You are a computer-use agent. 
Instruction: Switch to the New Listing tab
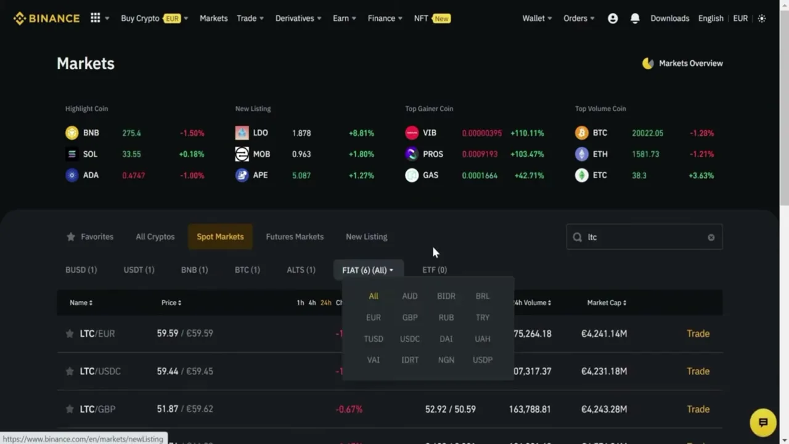(x=367, y=237)
